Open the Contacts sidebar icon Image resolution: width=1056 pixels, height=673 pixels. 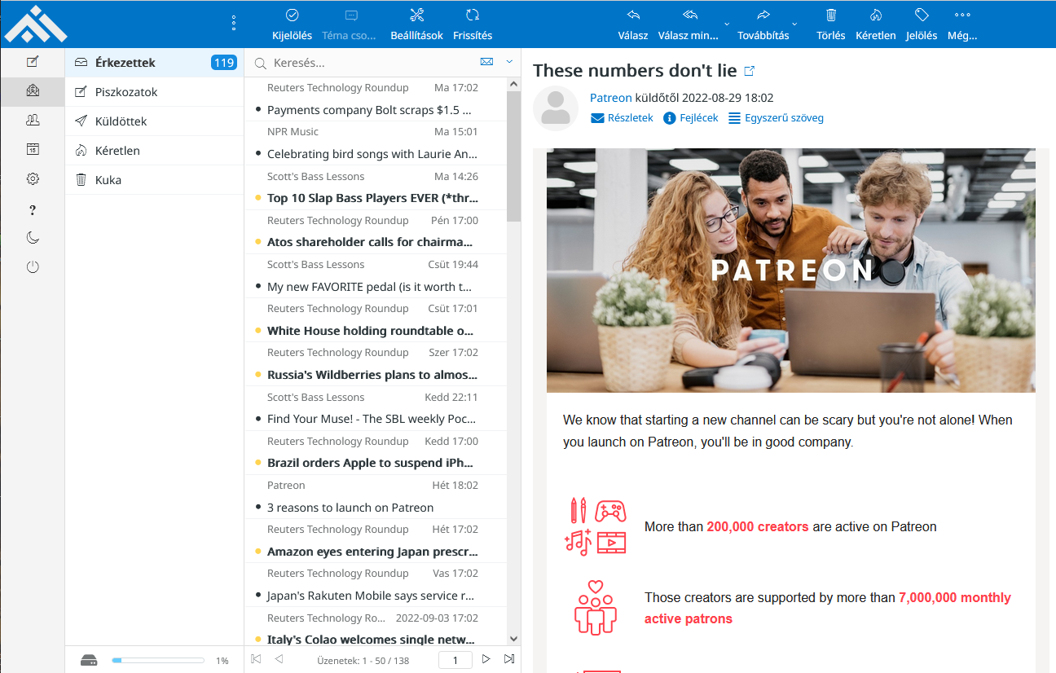pyautogui.click(x=33, y=121)
